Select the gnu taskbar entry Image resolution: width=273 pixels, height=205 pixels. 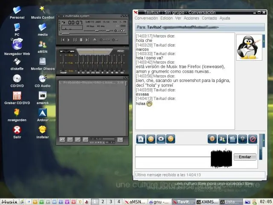160,202
